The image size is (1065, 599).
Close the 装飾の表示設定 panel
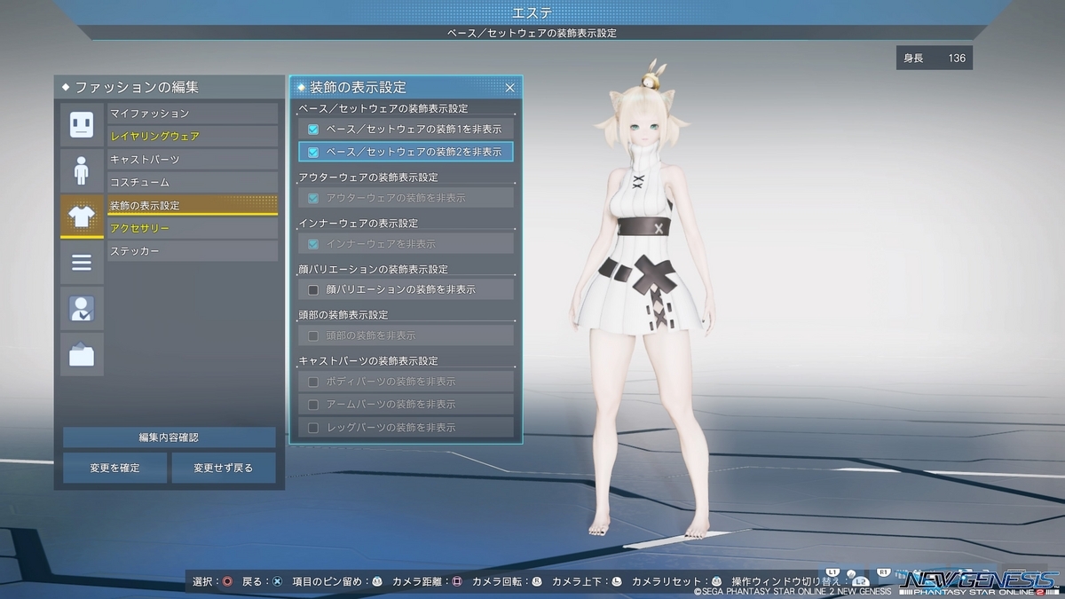point(509,88)
